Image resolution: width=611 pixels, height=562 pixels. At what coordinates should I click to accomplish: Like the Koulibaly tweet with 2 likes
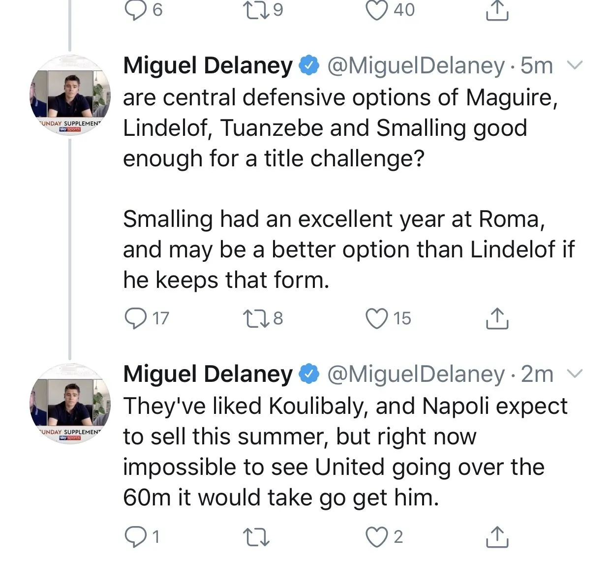click(x=377, y=536)
